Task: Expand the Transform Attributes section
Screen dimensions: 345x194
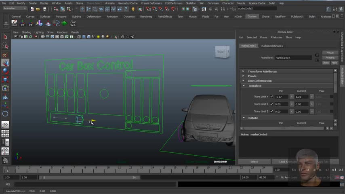Action: tap(262, 72)
